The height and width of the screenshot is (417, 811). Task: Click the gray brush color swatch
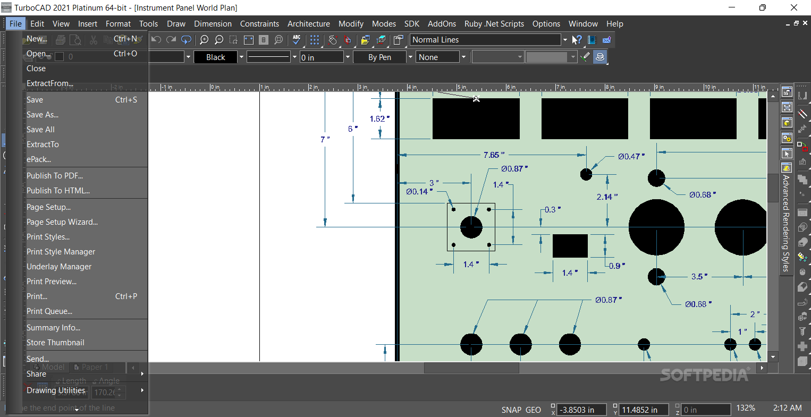pos(547,57)
